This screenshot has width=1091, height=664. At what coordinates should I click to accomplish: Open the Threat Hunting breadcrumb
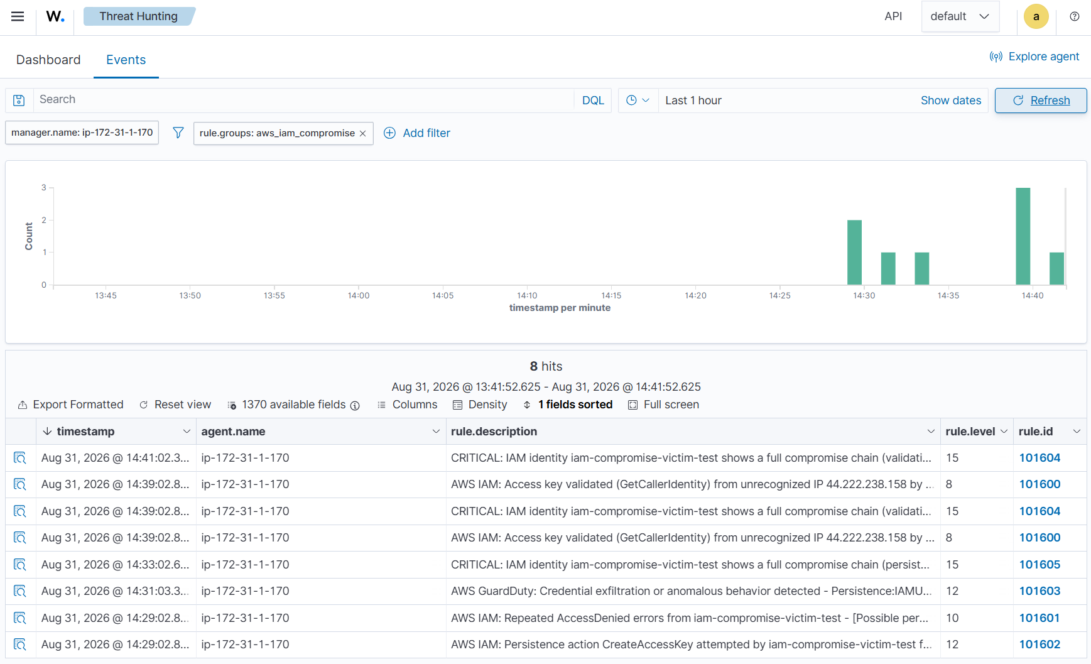[x=139, y=16]
